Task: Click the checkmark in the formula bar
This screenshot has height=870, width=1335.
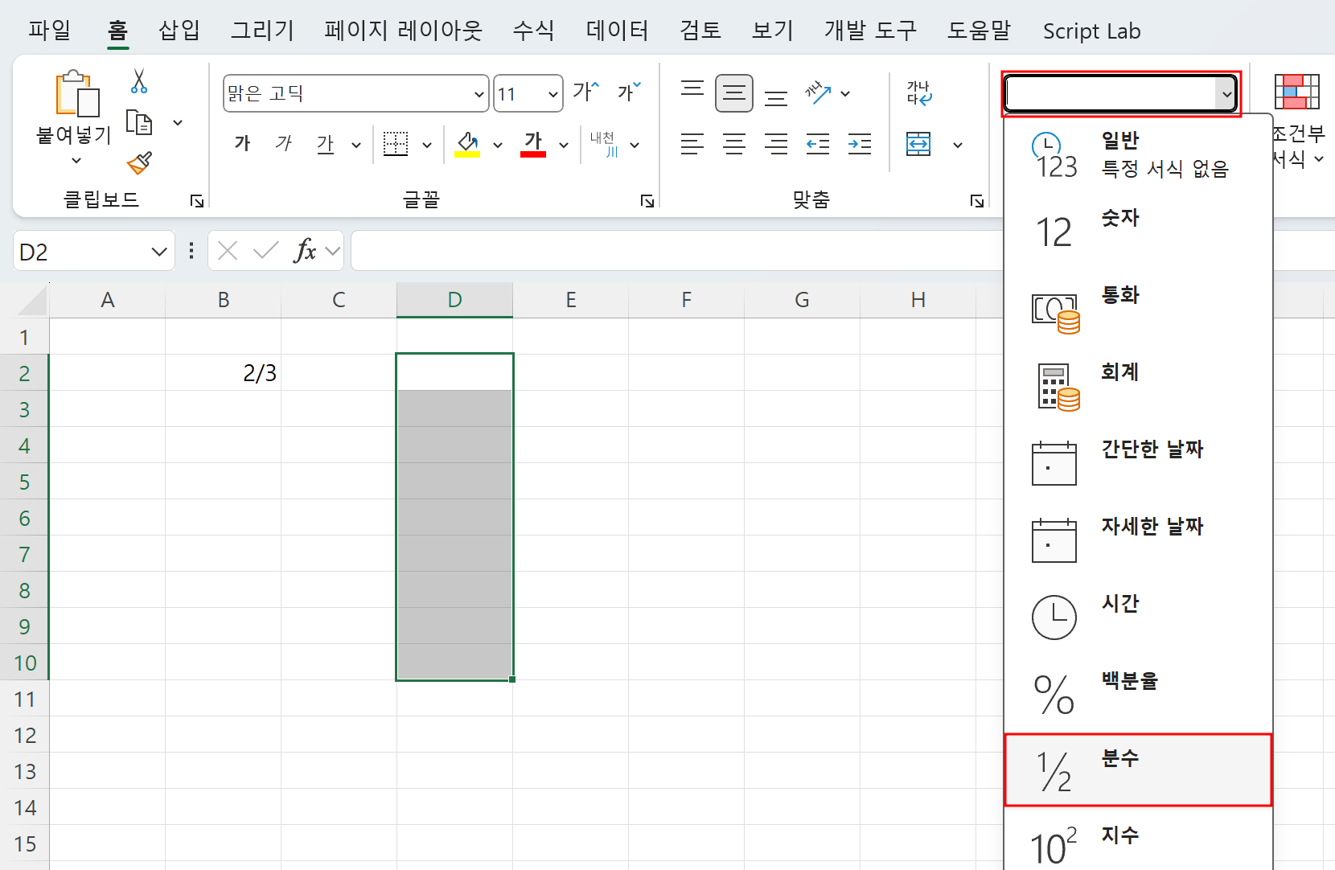Action: [265, 250]
